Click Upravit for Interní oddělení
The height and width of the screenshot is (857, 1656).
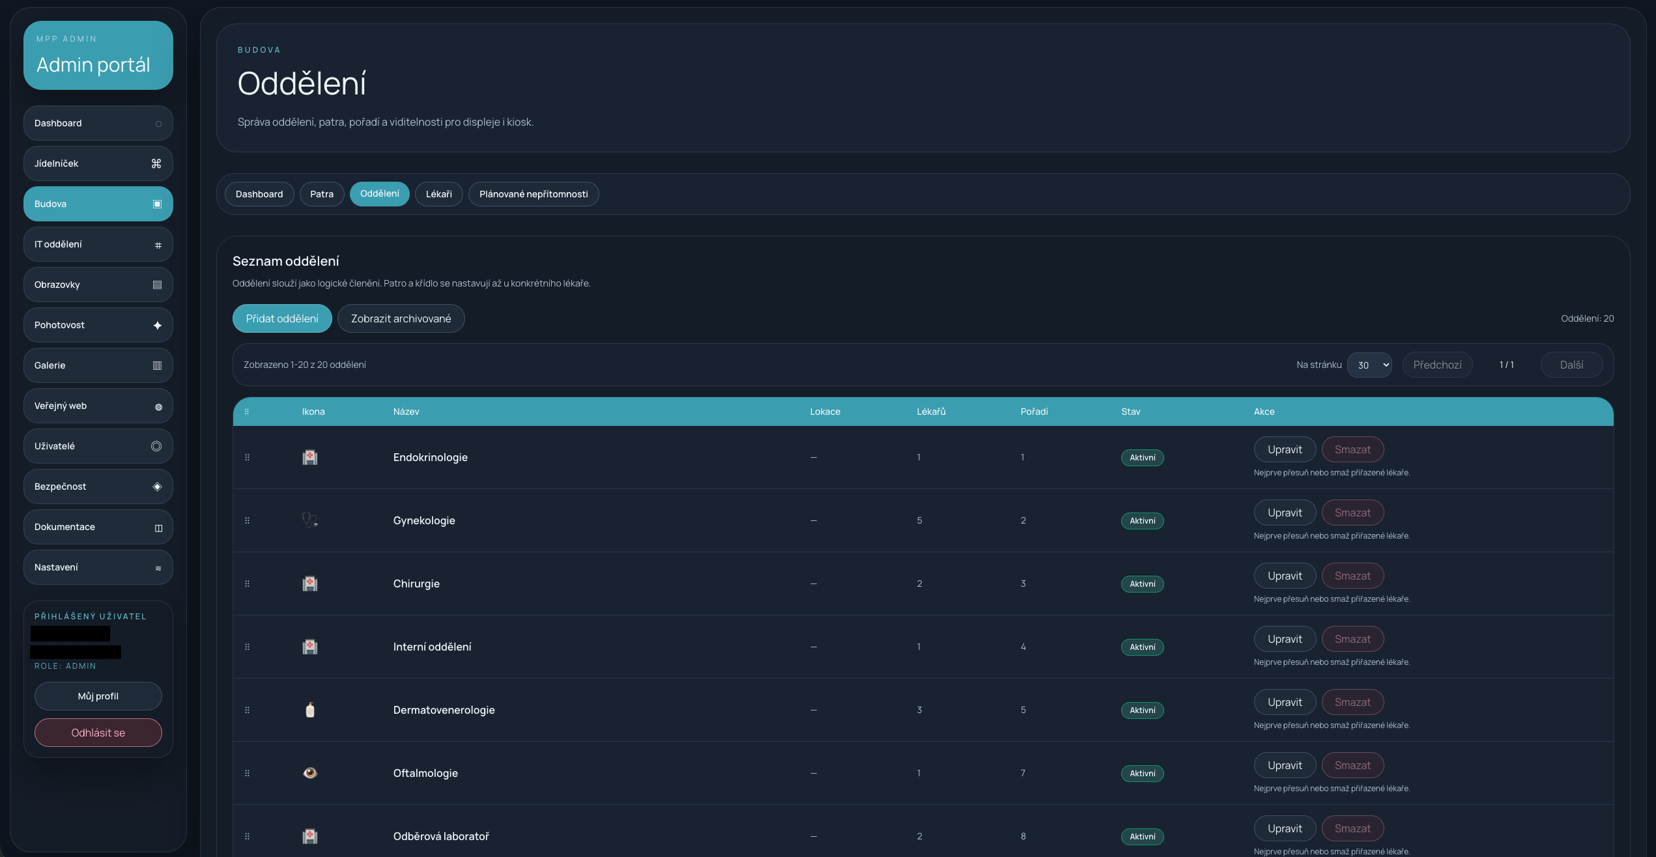pos(1285,639)
